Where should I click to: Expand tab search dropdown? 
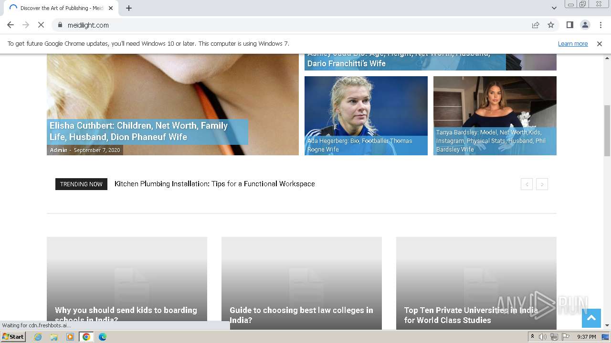pyautogui.click(x=554, y=8)
